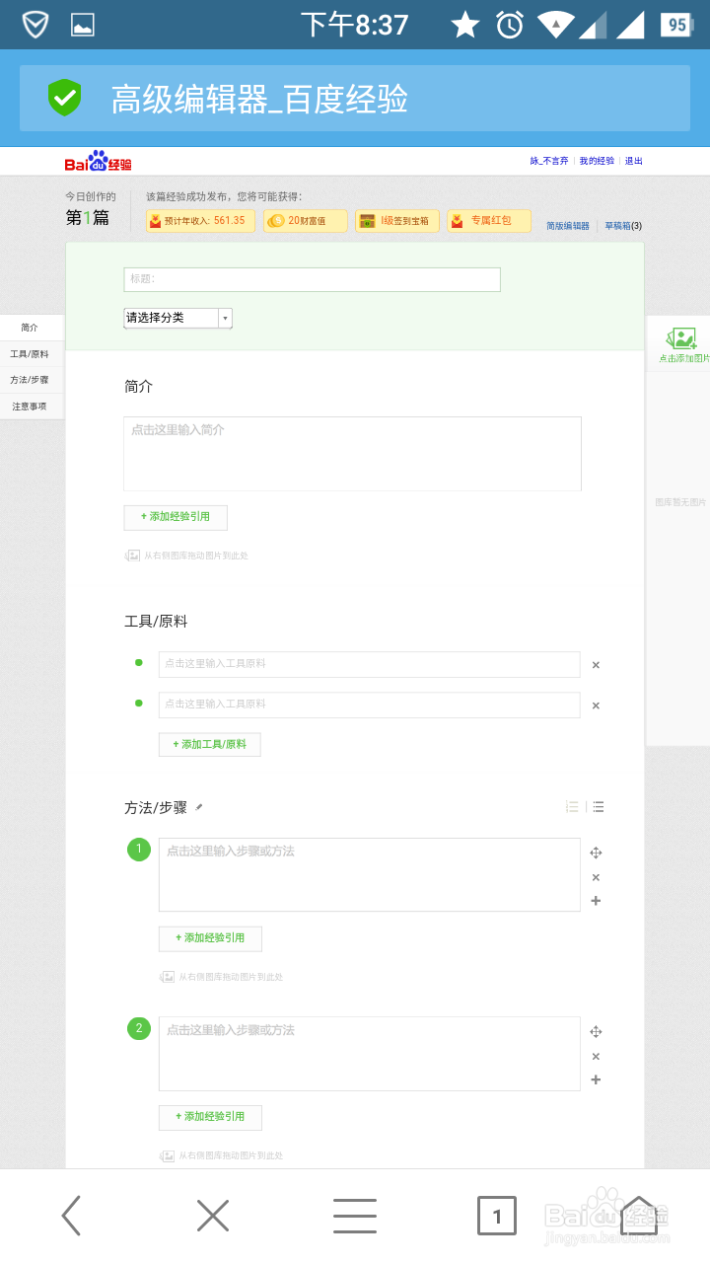Jump to 注意事项 section in side nav
Screen dimensions: 710x1263
click(x=31, y=407)
